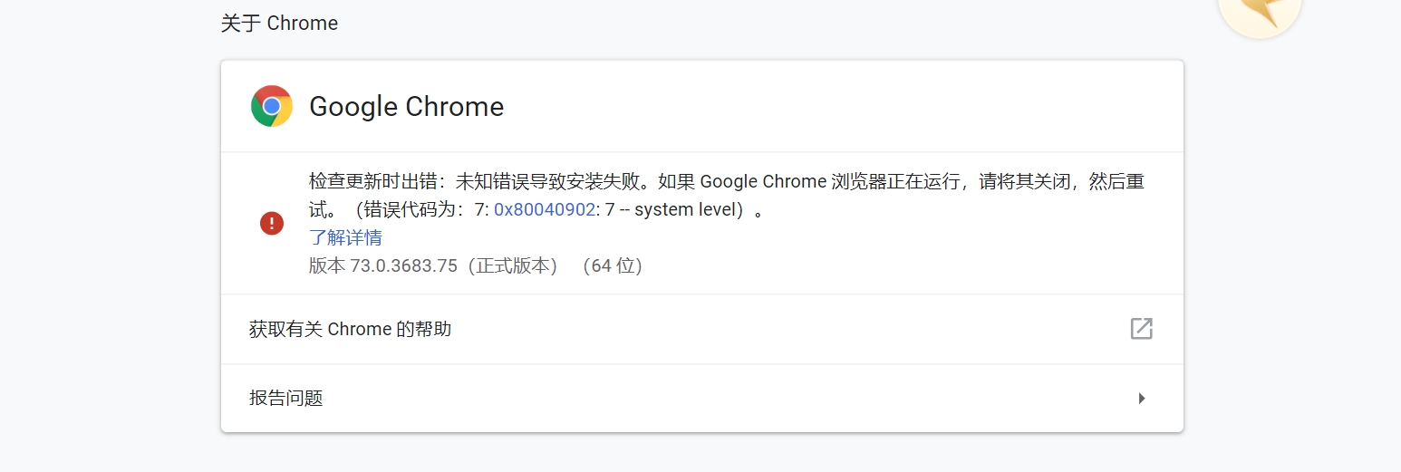Click the 关于 Chrome page heading
The width and height of the screenshot is (1401, 472).
coord(279,24)
